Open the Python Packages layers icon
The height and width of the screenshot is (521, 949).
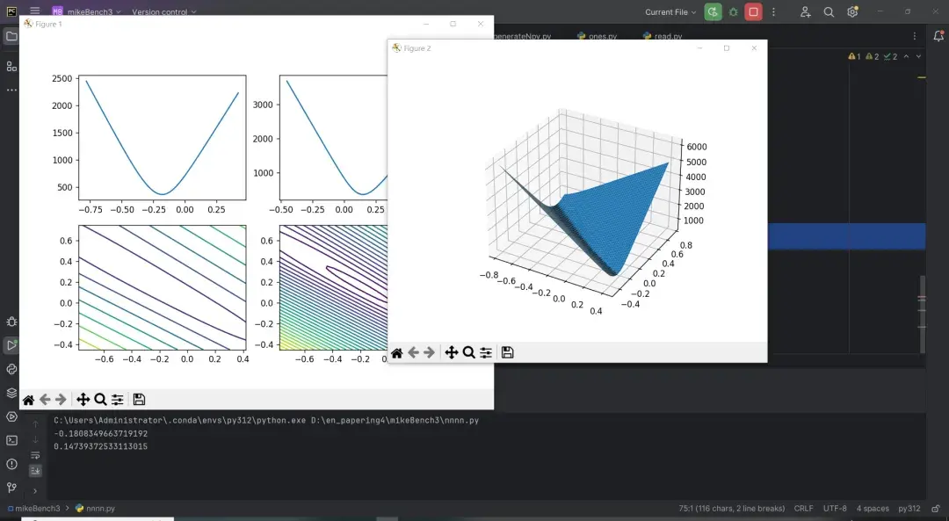click(x=11, y=393)
